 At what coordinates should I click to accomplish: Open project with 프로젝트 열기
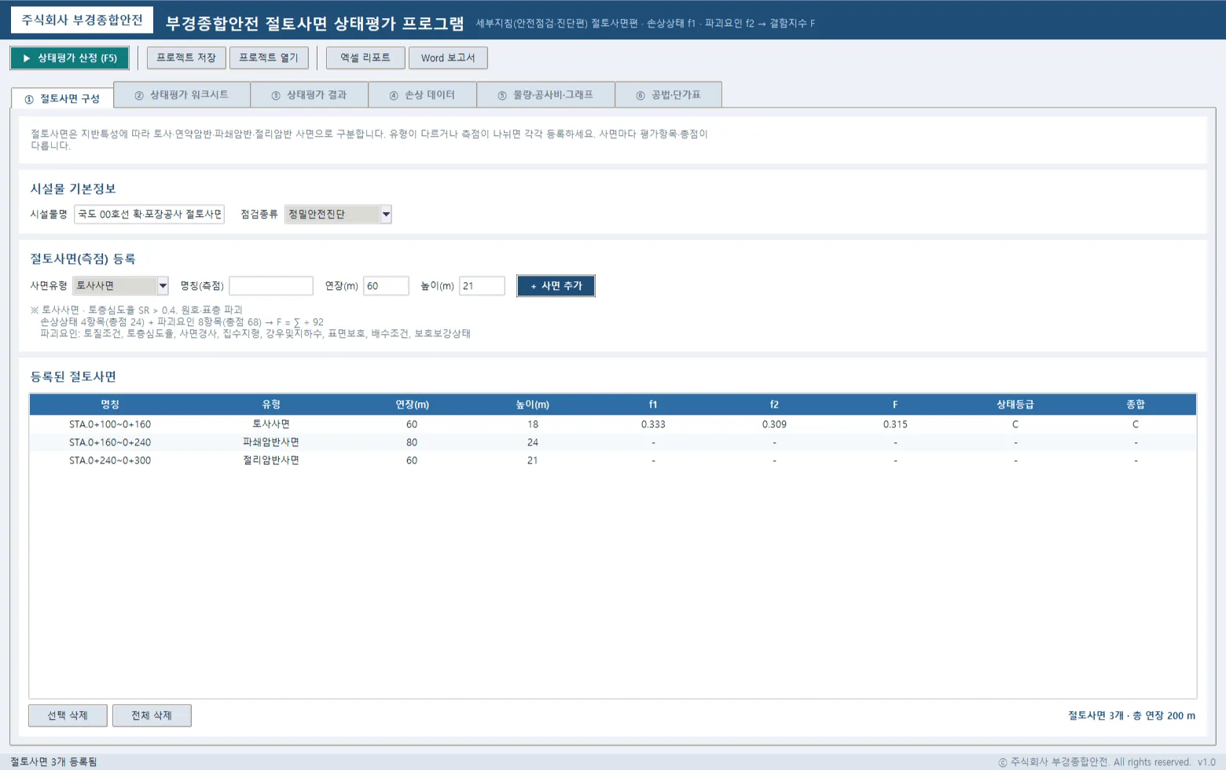click(x=269, y=58)
